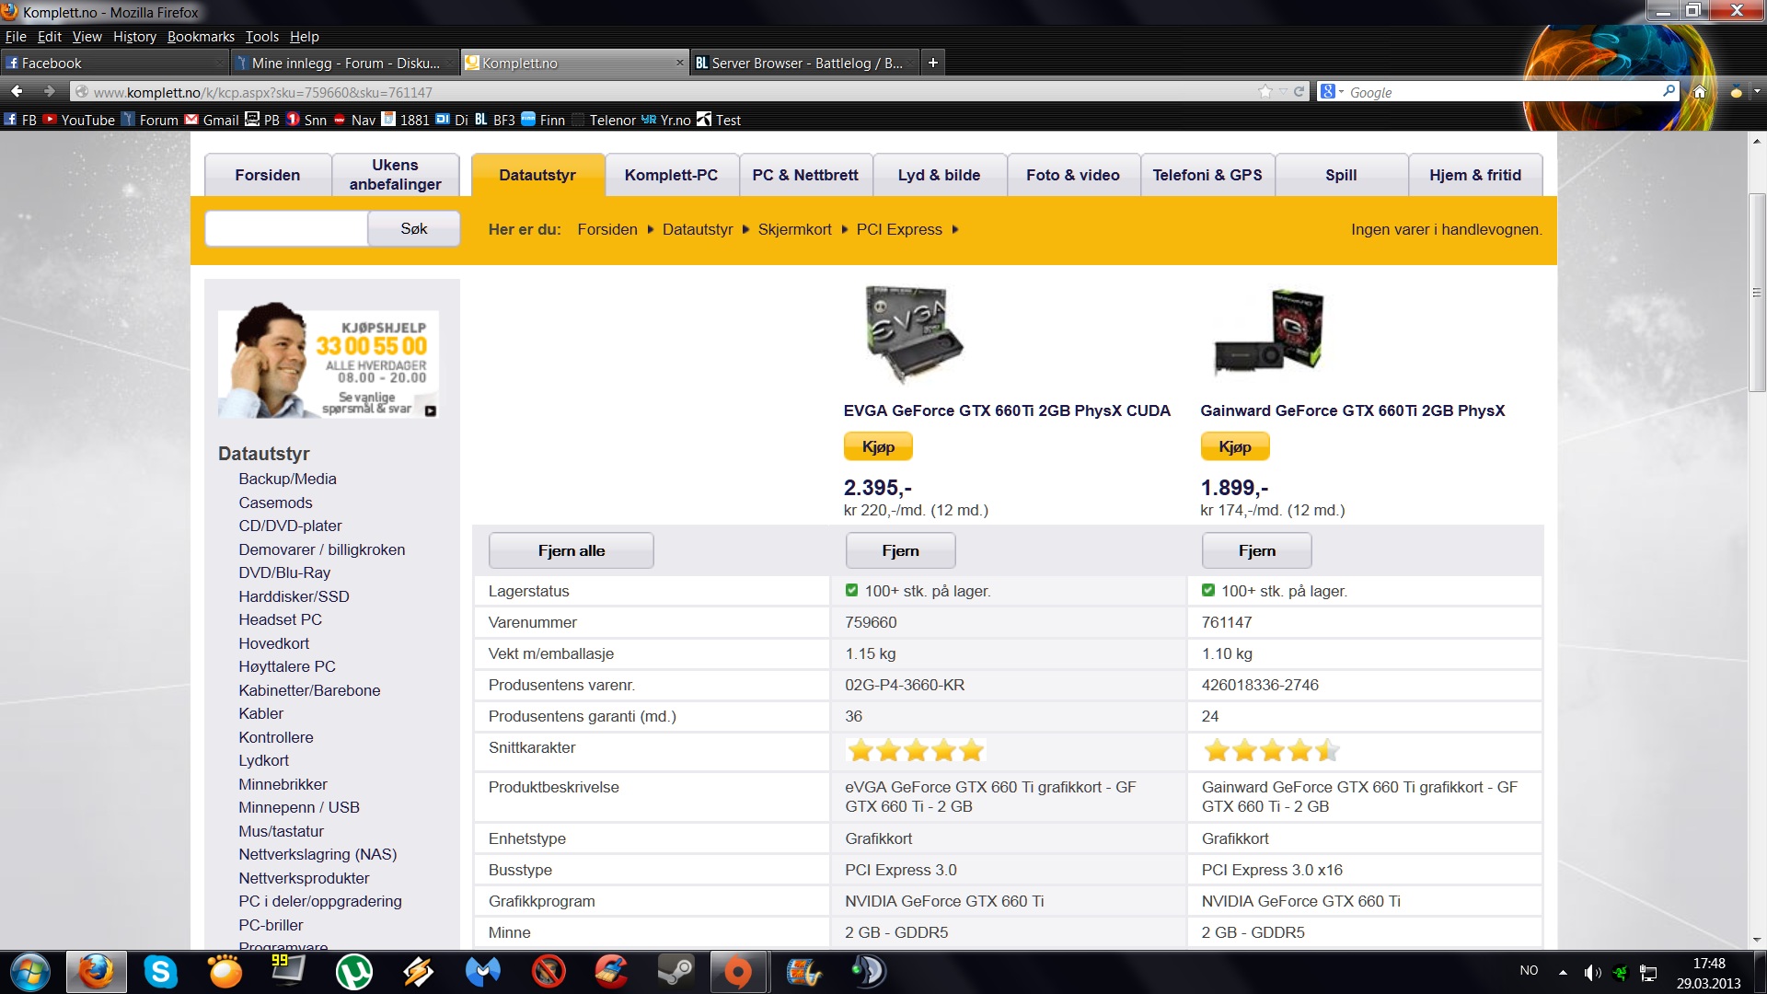Open the File menu
Screen dimensions: 1767x994
click(x=16, y=36)
